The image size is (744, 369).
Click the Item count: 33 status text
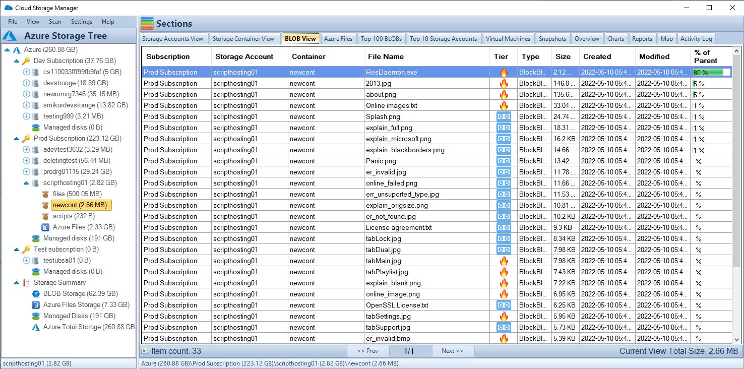click(x=176, y=351)
